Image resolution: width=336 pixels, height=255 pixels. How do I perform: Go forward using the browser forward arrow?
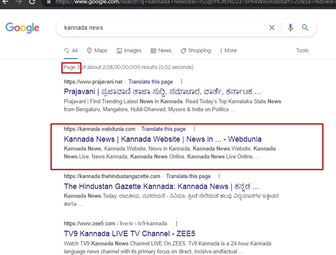tap(19, 2)
